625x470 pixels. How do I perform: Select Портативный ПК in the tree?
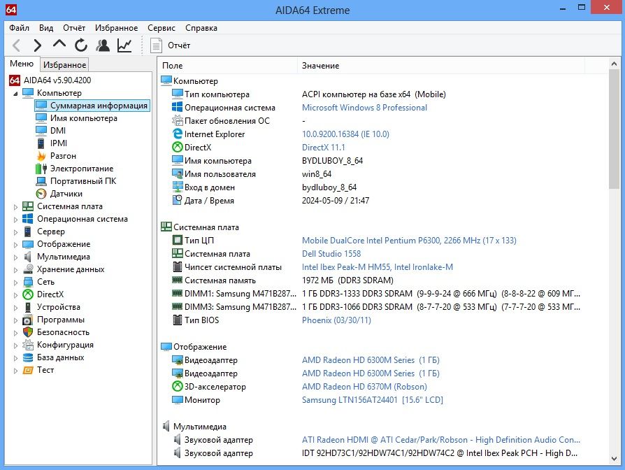[x=83, y=181]
